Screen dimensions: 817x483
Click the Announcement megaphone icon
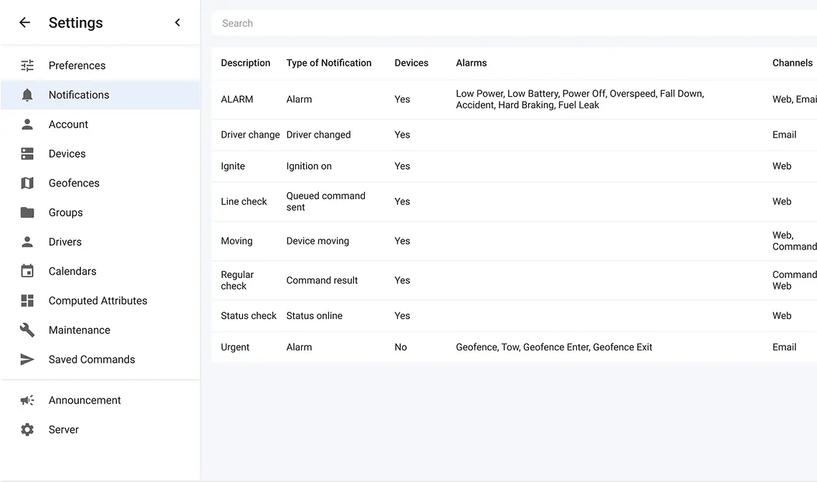pos(27,400)
